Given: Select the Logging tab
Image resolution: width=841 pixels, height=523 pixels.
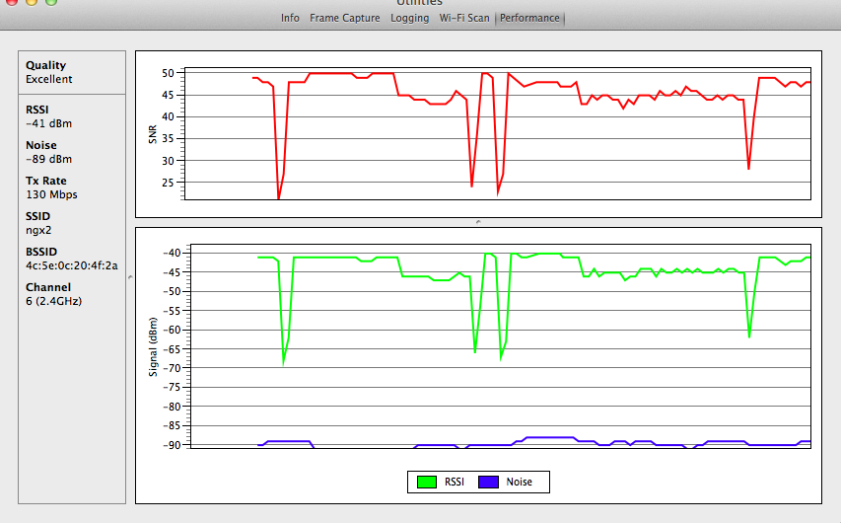Looking at the screenshot, I should point(410,18).
